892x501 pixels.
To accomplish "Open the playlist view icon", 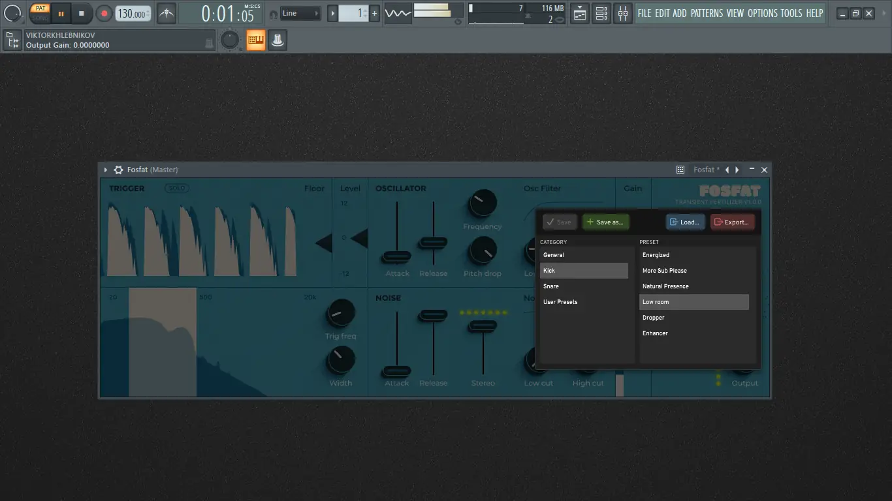I will pos(580,13).
